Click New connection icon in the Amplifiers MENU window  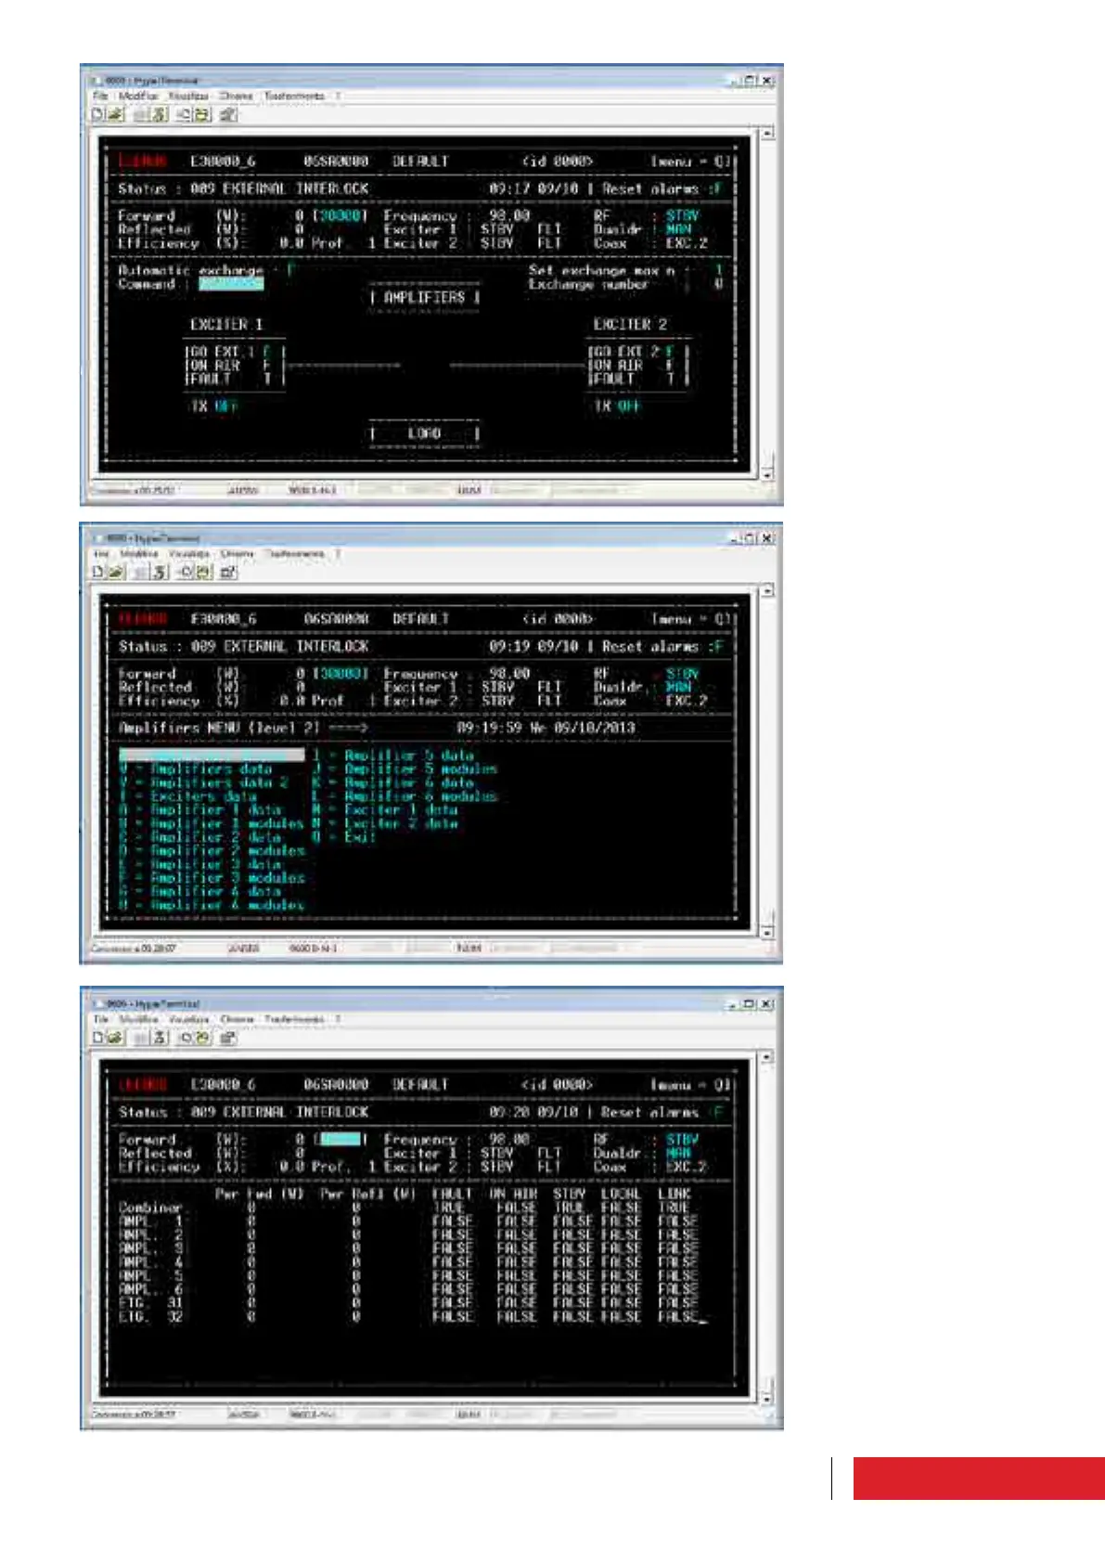(97, 572)
